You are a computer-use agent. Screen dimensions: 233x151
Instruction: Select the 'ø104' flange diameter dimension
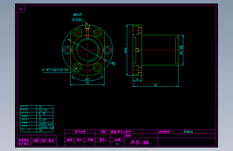point(126,50)
